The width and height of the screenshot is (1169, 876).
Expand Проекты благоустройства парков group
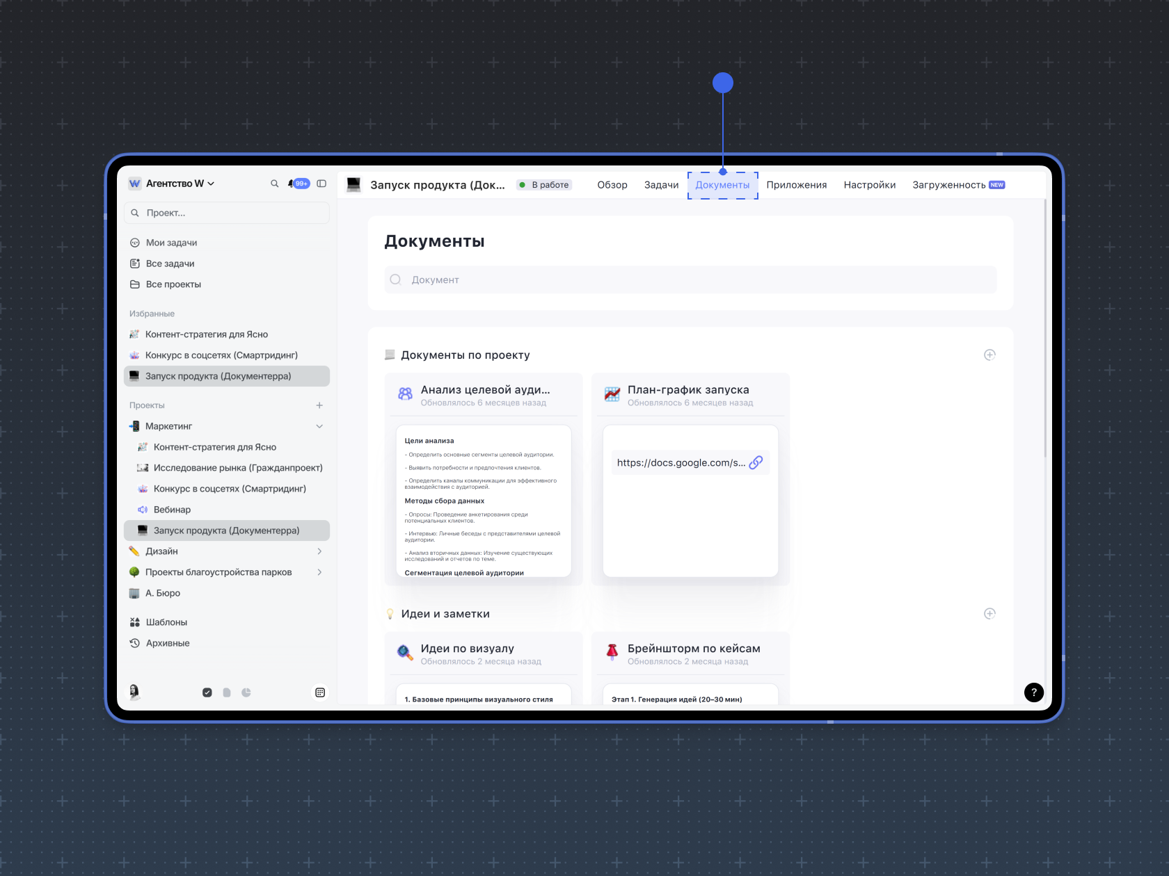tap(319, 572)
